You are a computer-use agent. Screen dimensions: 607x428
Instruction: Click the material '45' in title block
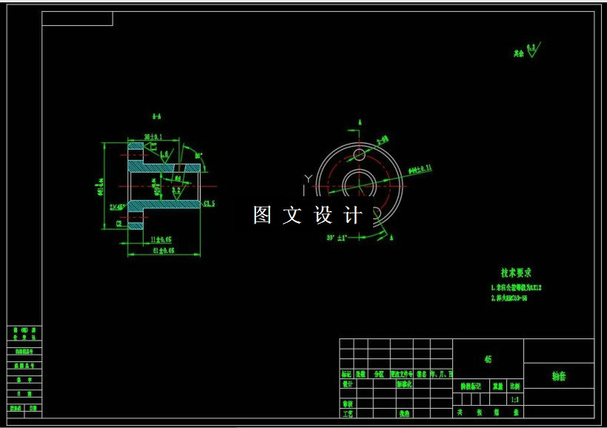click(x=488, y=359)
